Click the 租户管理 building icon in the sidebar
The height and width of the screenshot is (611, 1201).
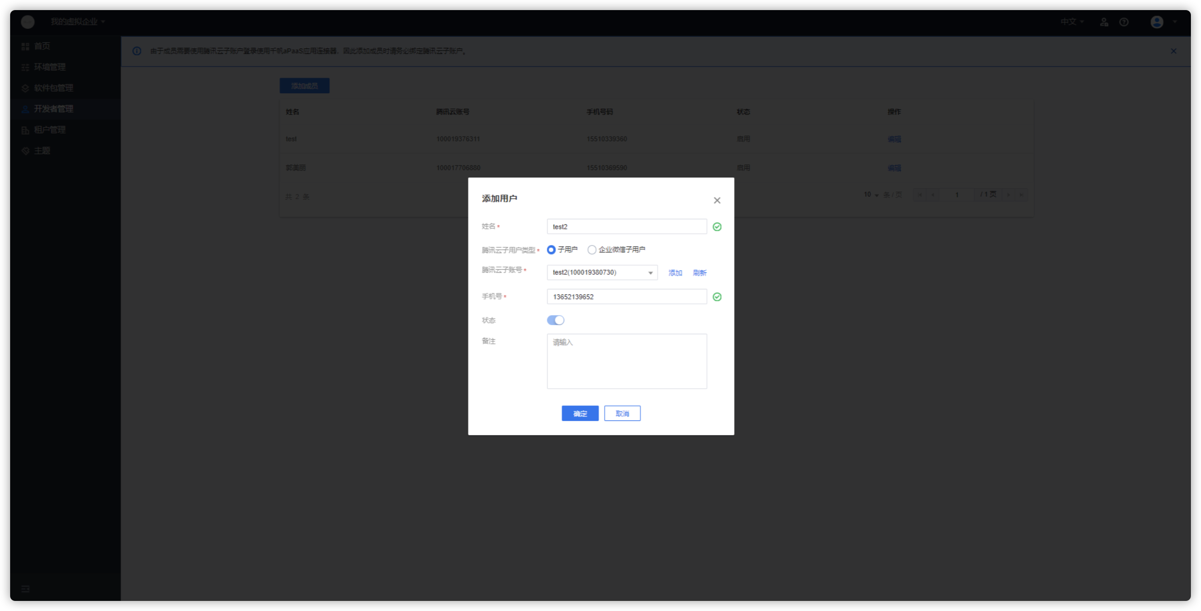point(25,130)
